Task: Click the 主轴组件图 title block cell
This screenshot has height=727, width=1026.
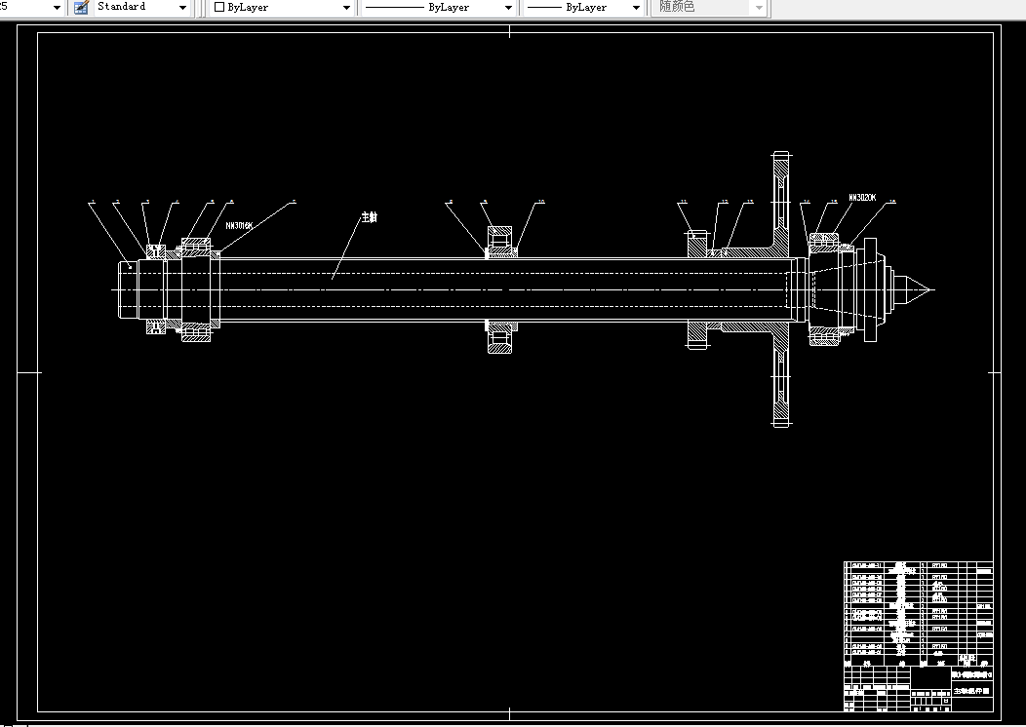Action: [x=971, y=691]
